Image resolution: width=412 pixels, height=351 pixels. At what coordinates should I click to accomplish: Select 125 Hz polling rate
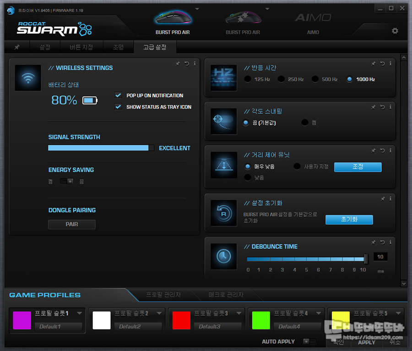(248, 79)
